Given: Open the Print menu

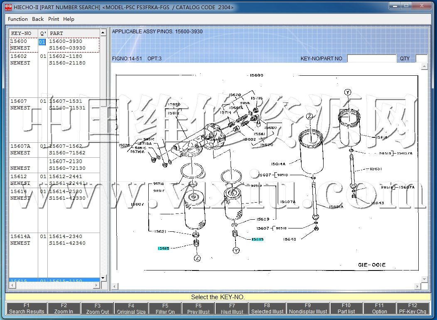Looking at the screenshot, I should click(54, 19).
